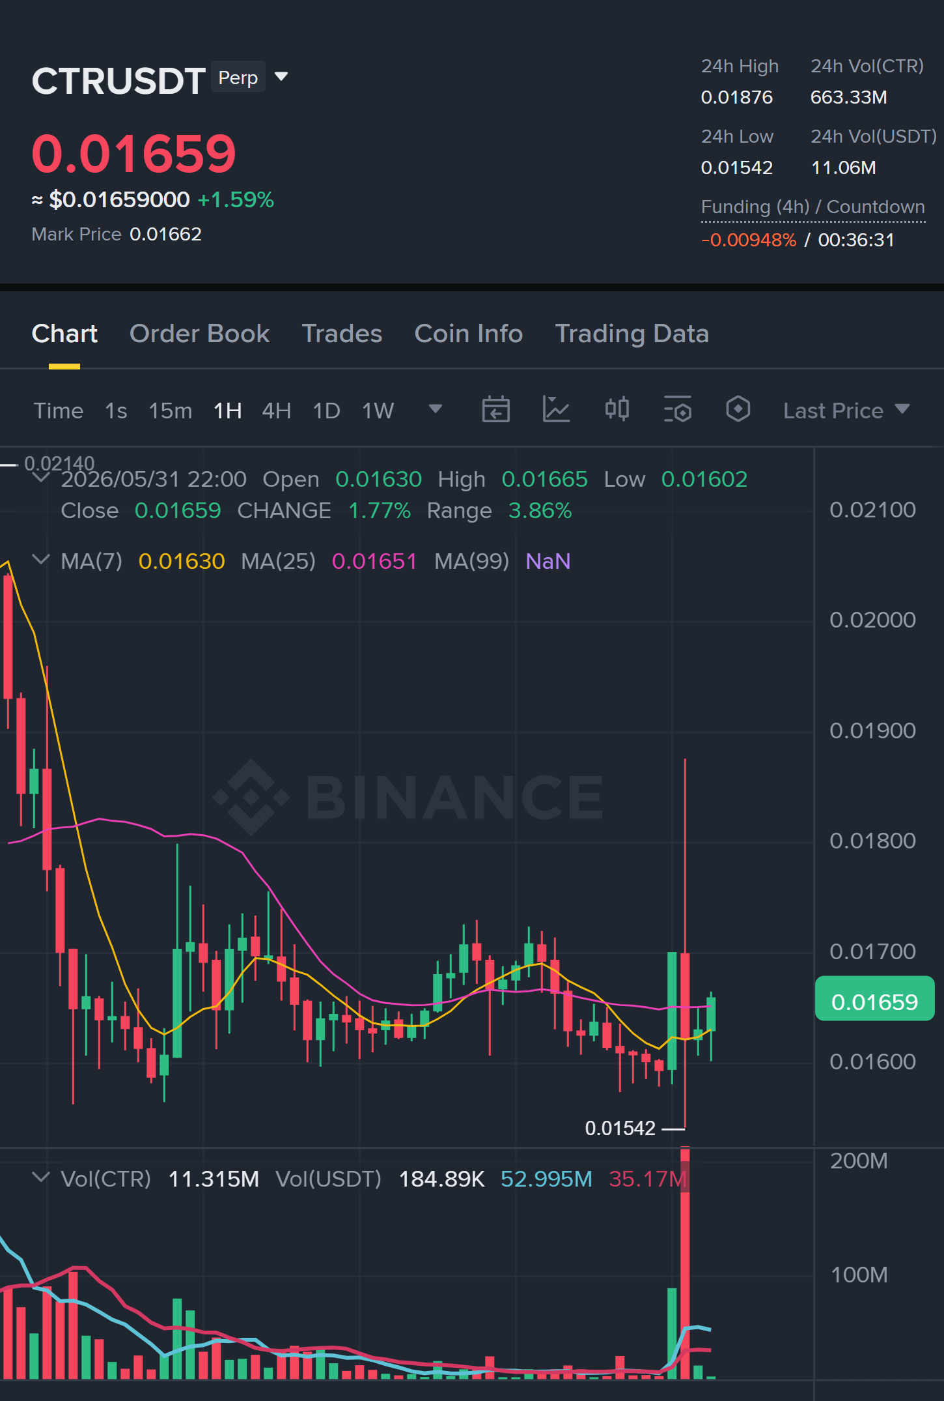944x1401 pixels.
Task: Select the 15m interval
Action: pyautogui.click(x=171, y=411)
